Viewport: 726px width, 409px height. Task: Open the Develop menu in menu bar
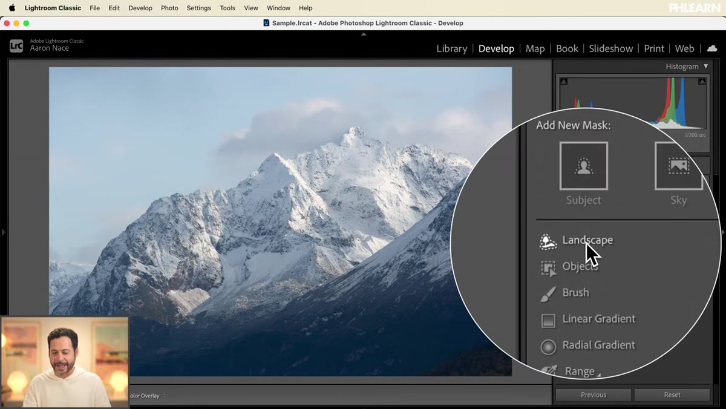pos(140,8)
